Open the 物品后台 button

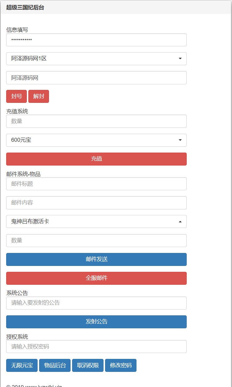tap(55, 365)
